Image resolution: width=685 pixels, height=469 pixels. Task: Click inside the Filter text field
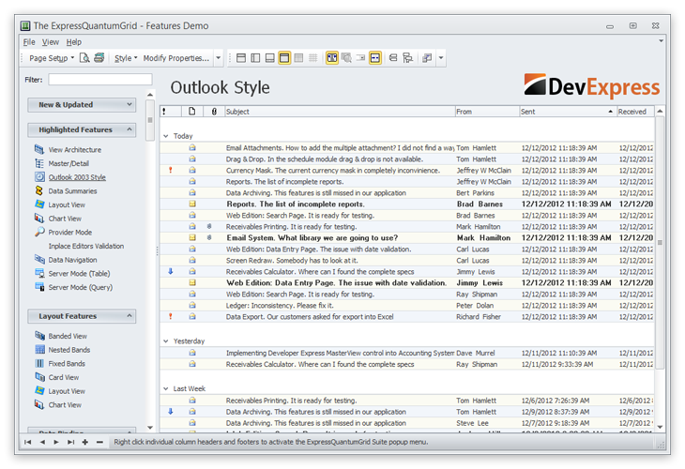99,80
